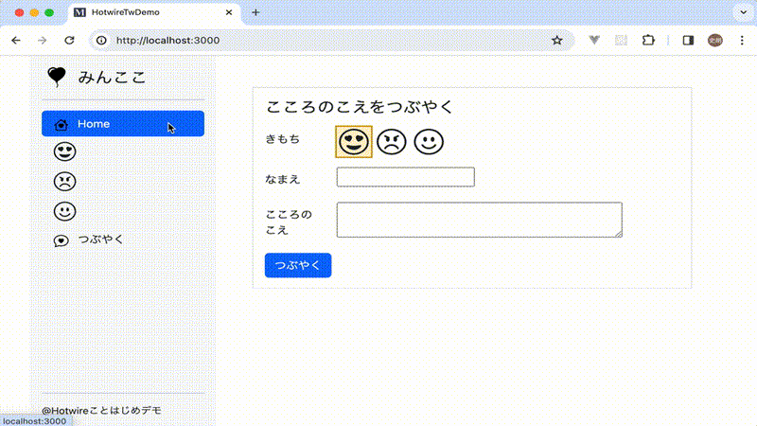
Task: Focus the こころのこえ text area
Action: [x=480, y=220]
